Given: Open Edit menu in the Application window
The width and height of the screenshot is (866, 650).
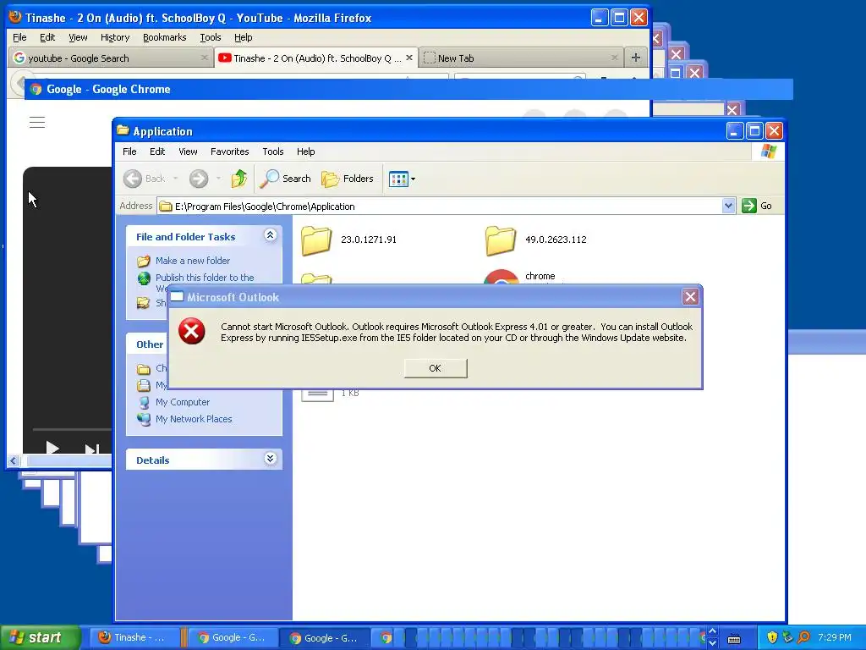Looking at the screenshot, I should point(156,151).
